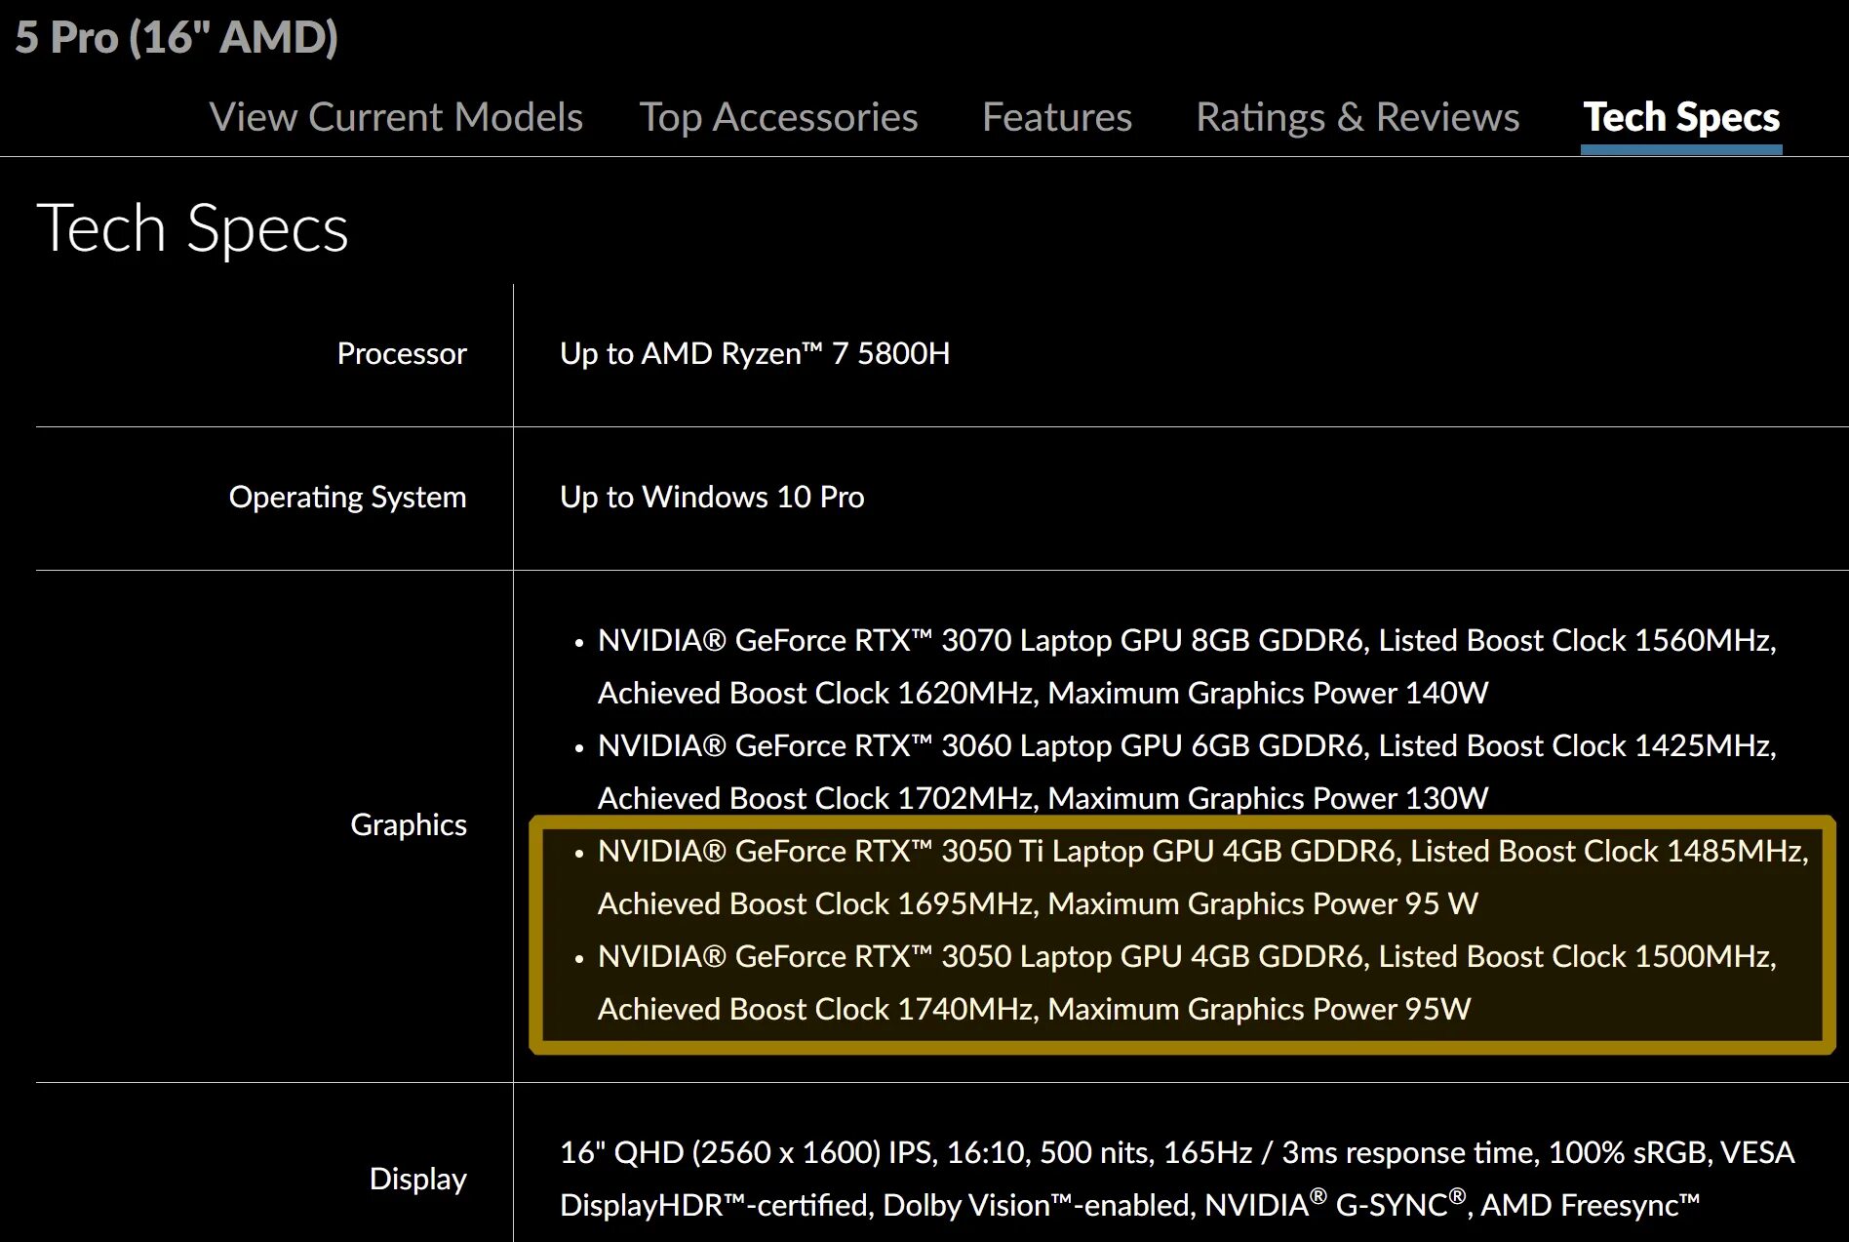Image resolution: width=1849 pixels, height=1242 pixels.
Task: Click the RTX 3070 Laptop GPU list entry
Action: [x=1186, y=640]
